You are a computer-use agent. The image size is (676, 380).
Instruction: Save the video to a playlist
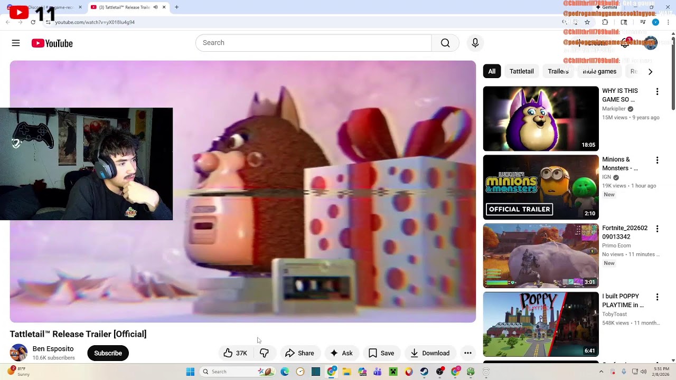pyautogui.click(x=381, y=353)
